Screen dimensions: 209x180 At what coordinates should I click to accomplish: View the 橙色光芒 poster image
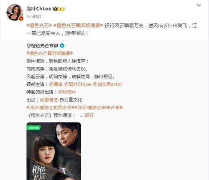54,151
